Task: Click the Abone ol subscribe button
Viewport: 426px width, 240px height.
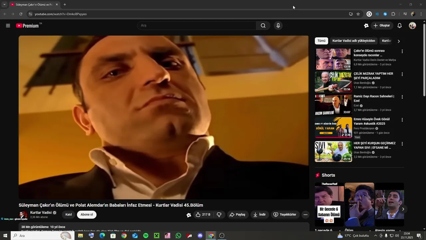Action: coord(87,215)
